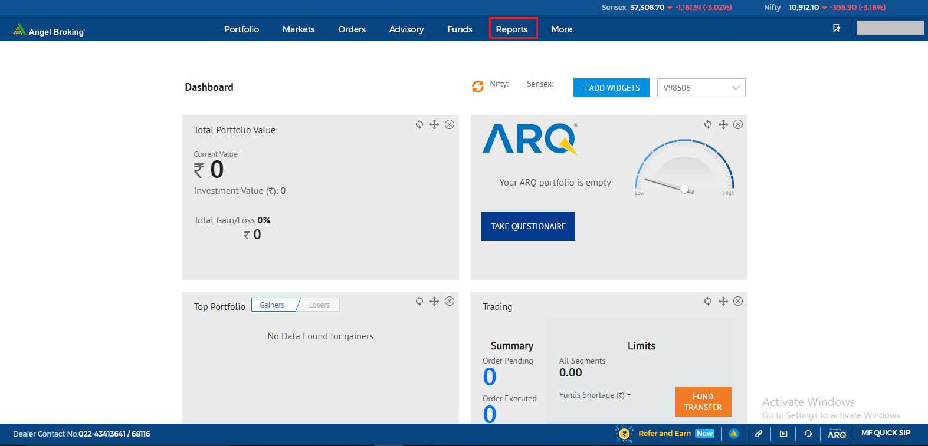Image resolution: width=928 pixels, height=446 pixels.
Task: Close the Top Portfolio widget
Action: point(450,301)
